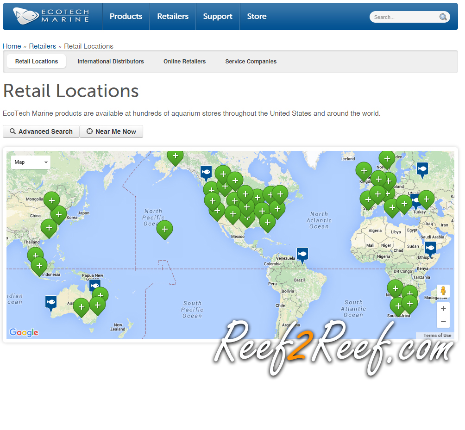Click the green cluster marker near Korea

click(58, 215)
